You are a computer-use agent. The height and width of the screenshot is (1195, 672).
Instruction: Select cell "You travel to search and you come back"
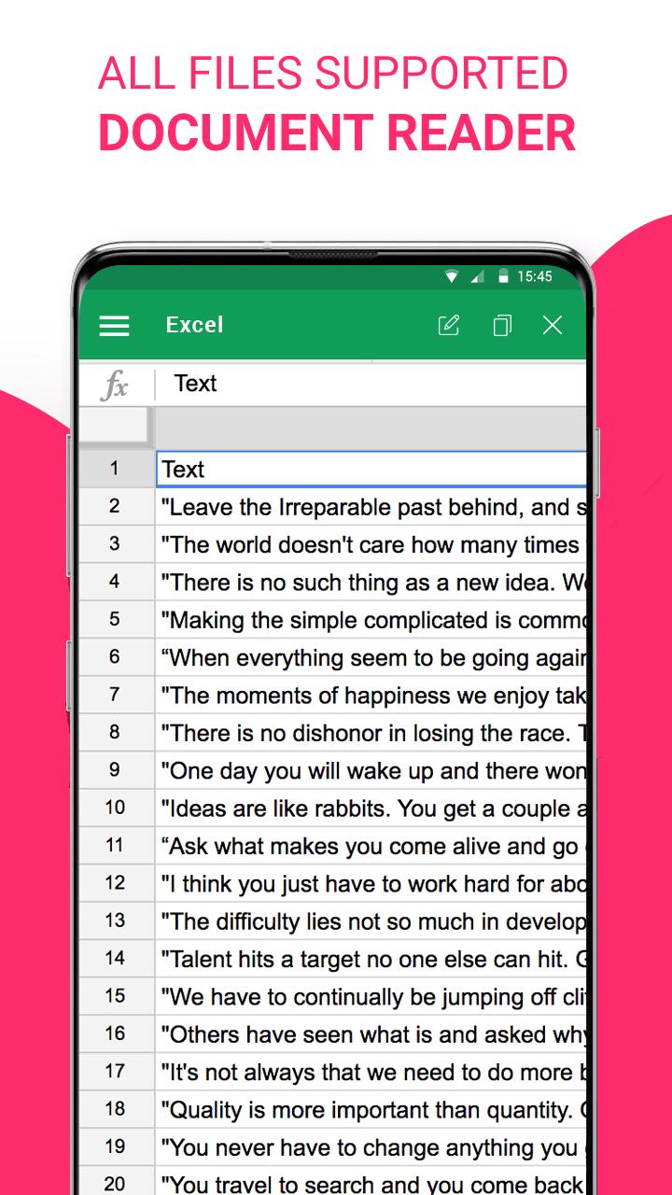point(371,1182)
